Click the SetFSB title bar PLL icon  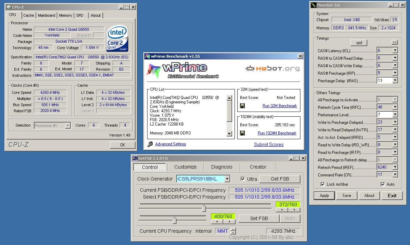135,158
